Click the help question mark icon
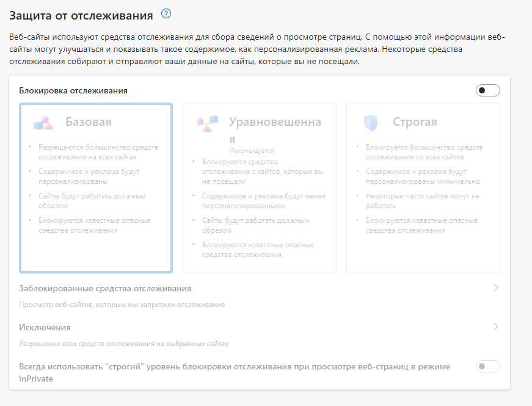This screenshot has width=532, height=406. (x=166, y=13)
